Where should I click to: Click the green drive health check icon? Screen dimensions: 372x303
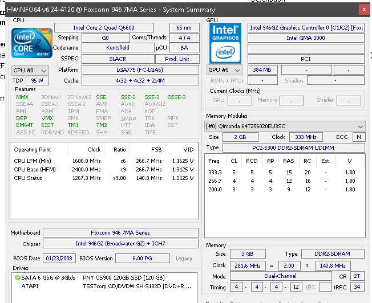point(17,277)
